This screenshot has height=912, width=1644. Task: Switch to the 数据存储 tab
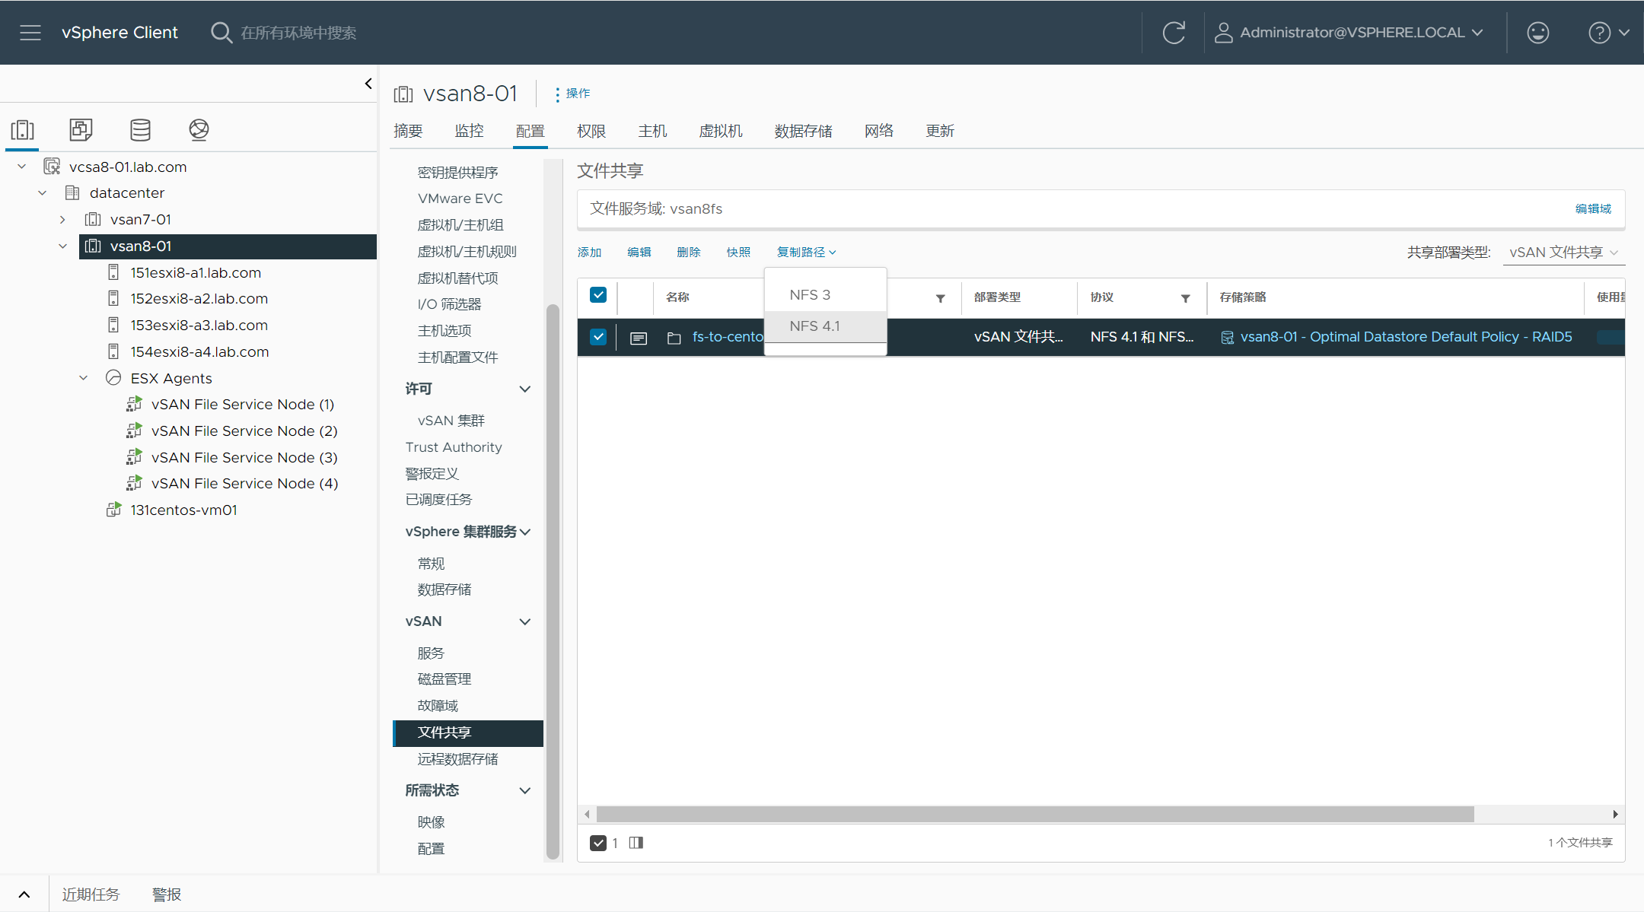pyautogui.click(x=803, y=132)
